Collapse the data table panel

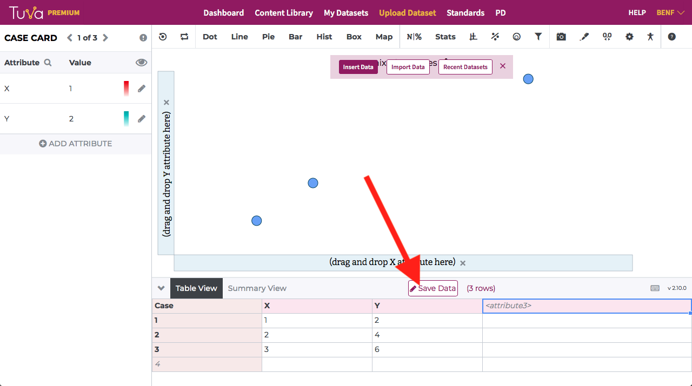tap(161, 288)
